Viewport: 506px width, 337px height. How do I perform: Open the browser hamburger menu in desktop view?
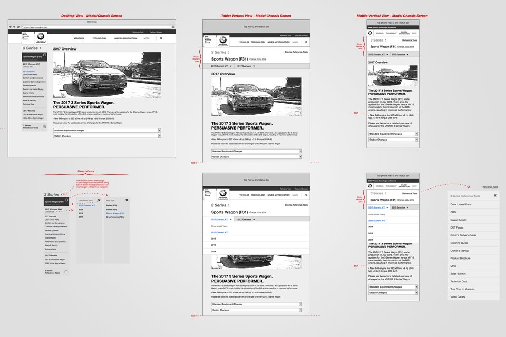click(173, 27)
